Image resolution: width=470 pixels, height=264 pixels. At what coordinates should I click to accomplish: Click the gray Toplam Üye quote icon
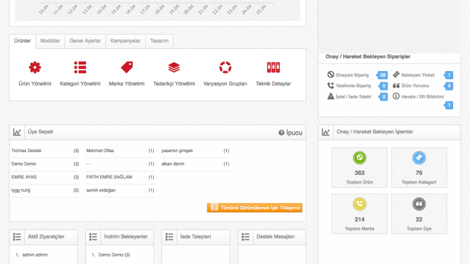pyautogui.click(x=419, y=204)
